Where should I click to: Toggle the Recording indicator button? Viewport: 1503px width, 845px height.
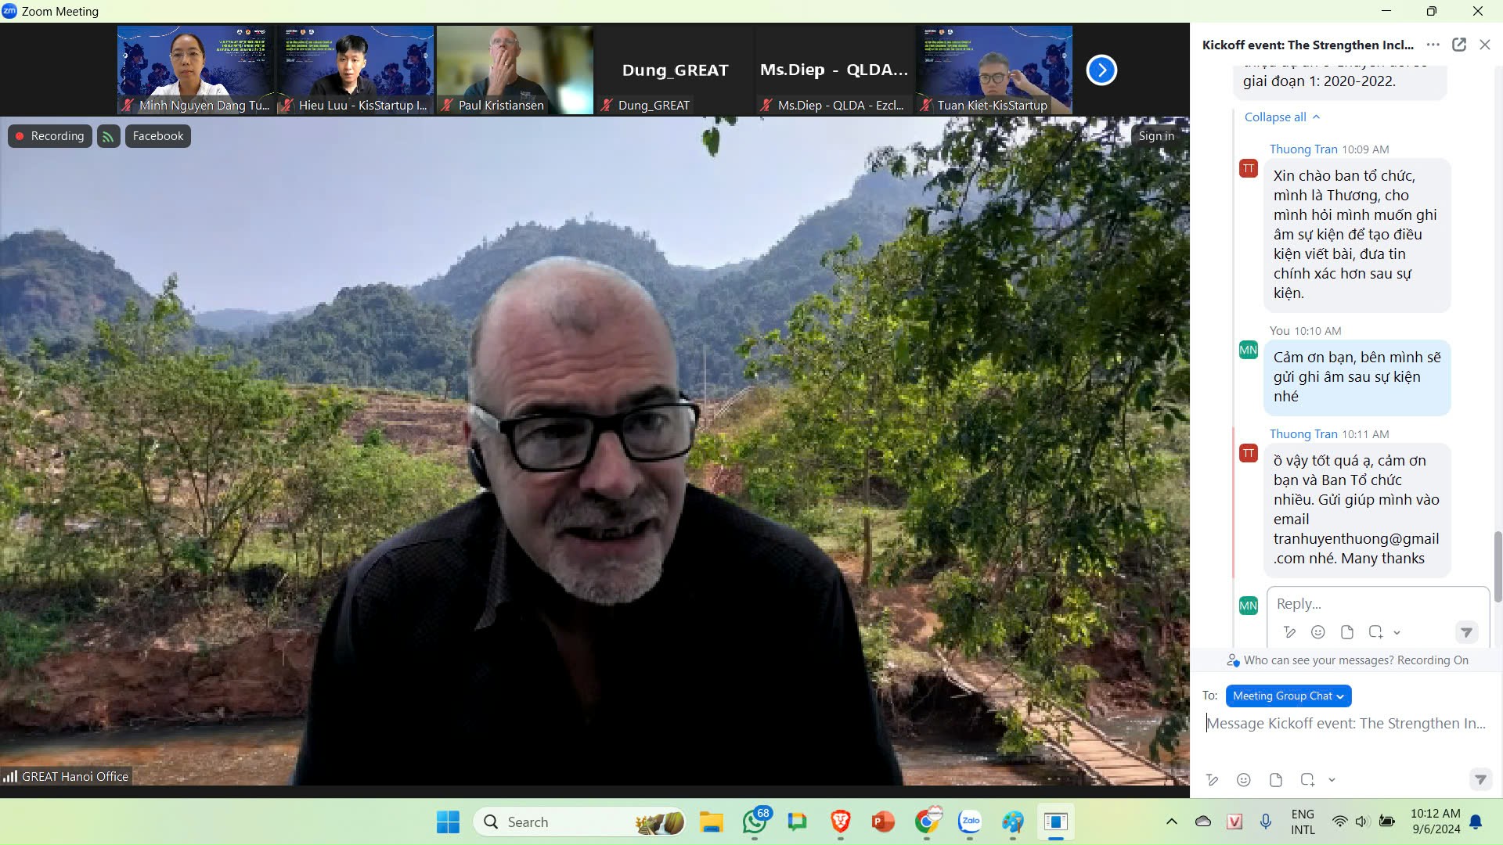(50, 136)
